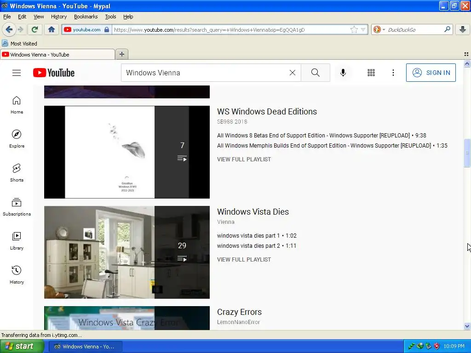
Task: Open a new tab with the plus button
Action: click(121, 54)
